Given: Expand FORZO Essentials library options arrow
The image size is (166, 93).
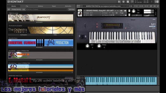Looking at the screenshot, I should point(72,22).
